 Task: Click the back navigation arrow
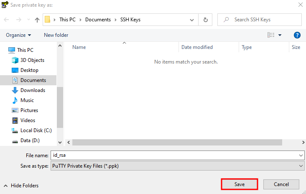6,20
